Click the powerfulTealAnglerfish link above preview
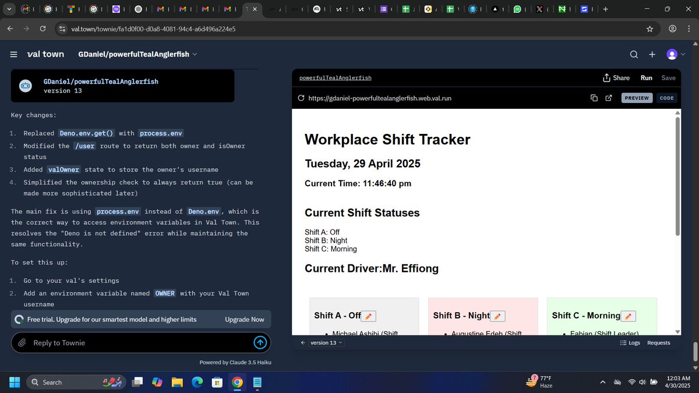This screenshot has width=699, height=393. coord(336,78)
